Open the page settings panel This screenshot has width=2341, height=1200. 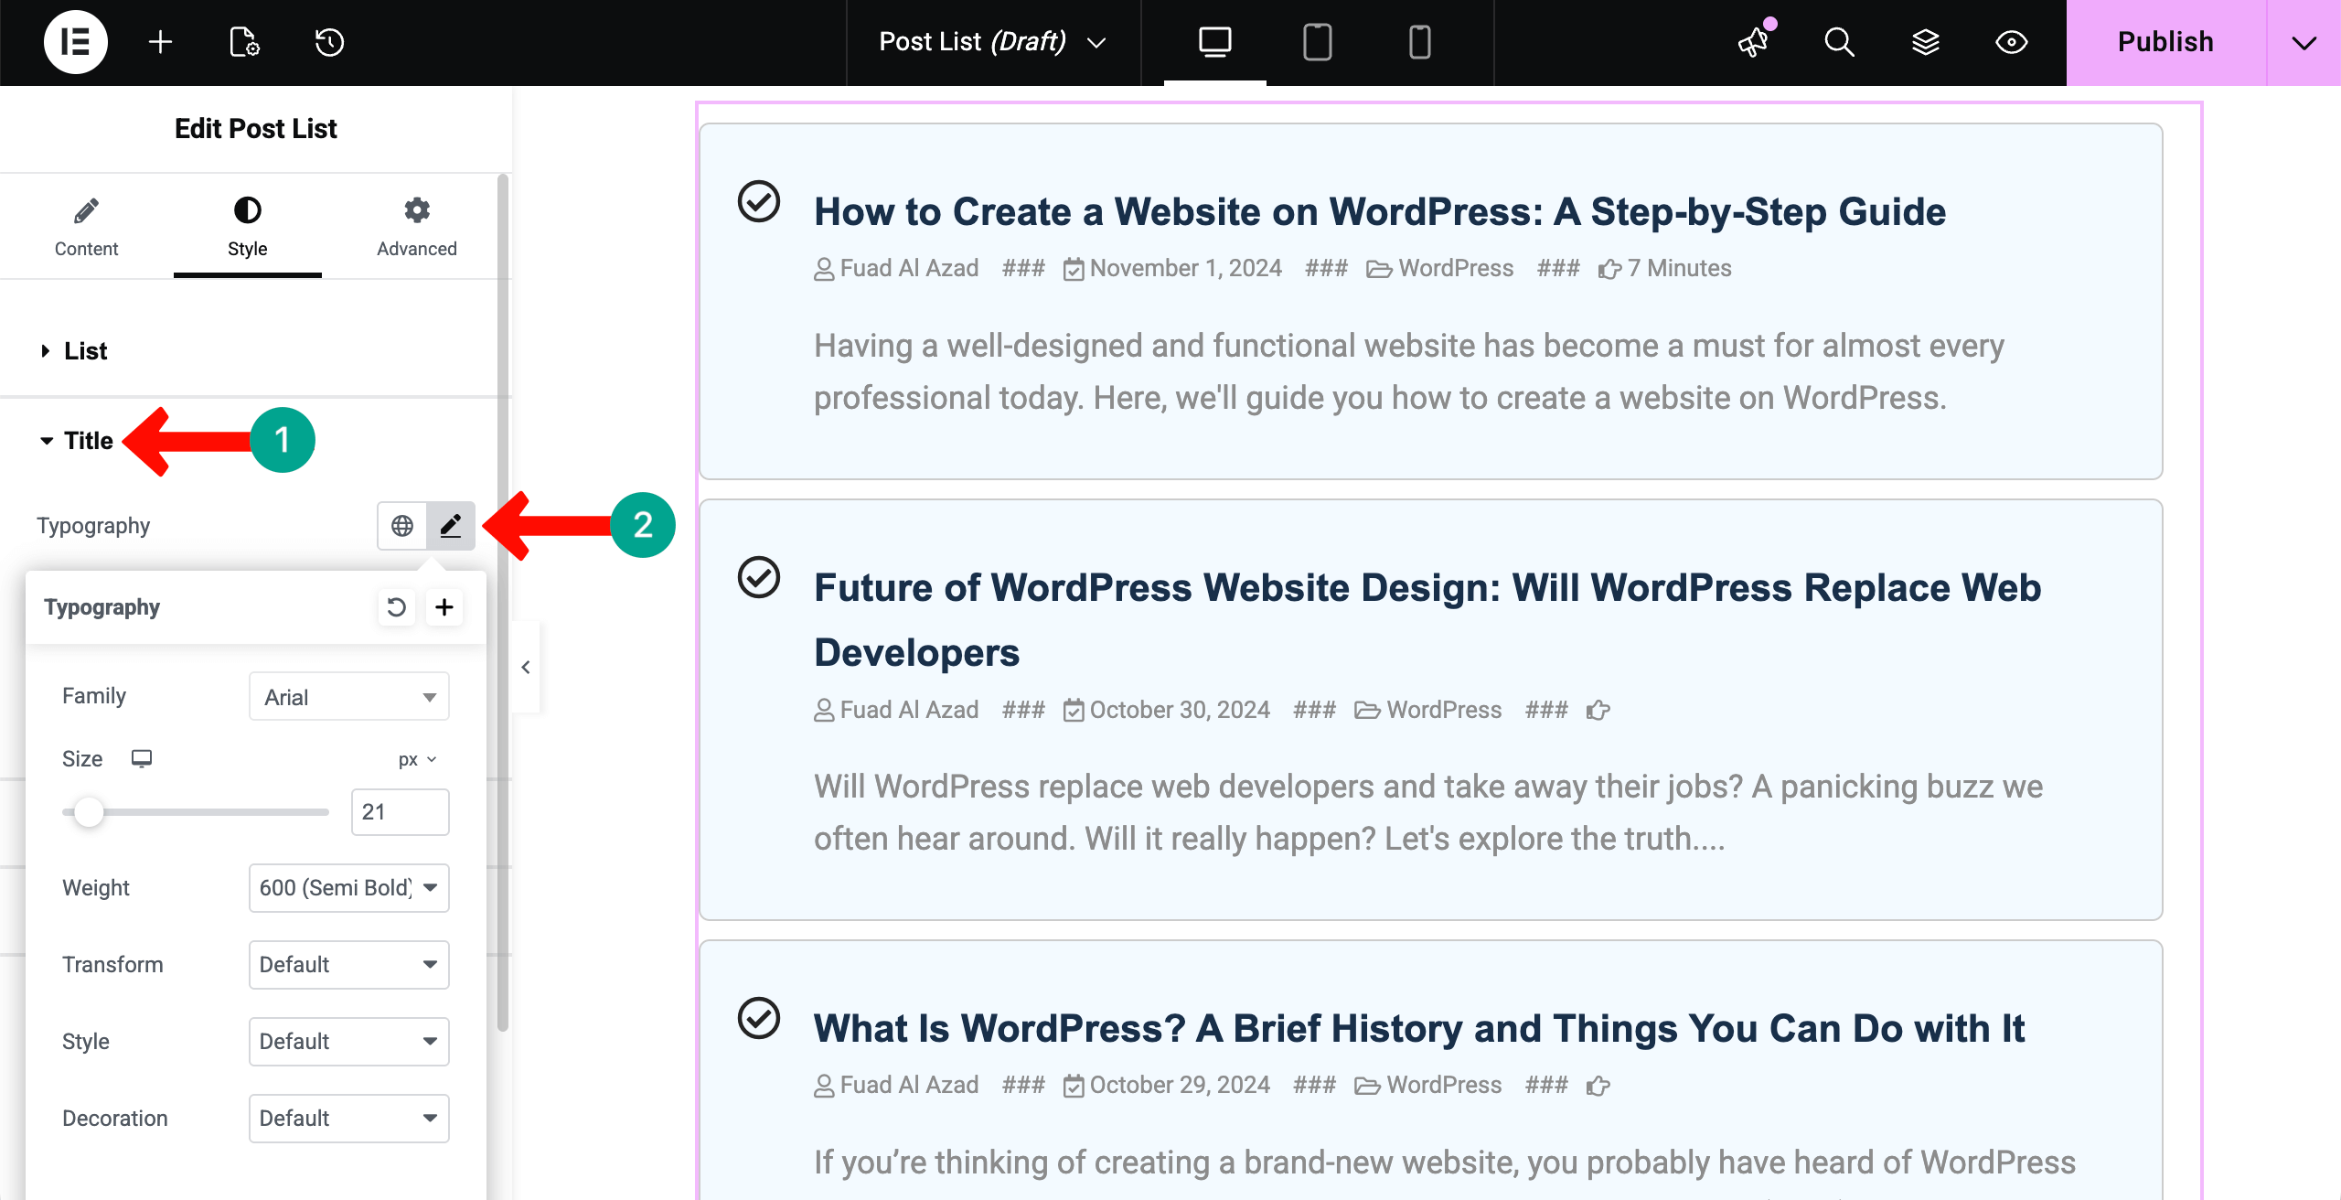click(x=242, y=42)
